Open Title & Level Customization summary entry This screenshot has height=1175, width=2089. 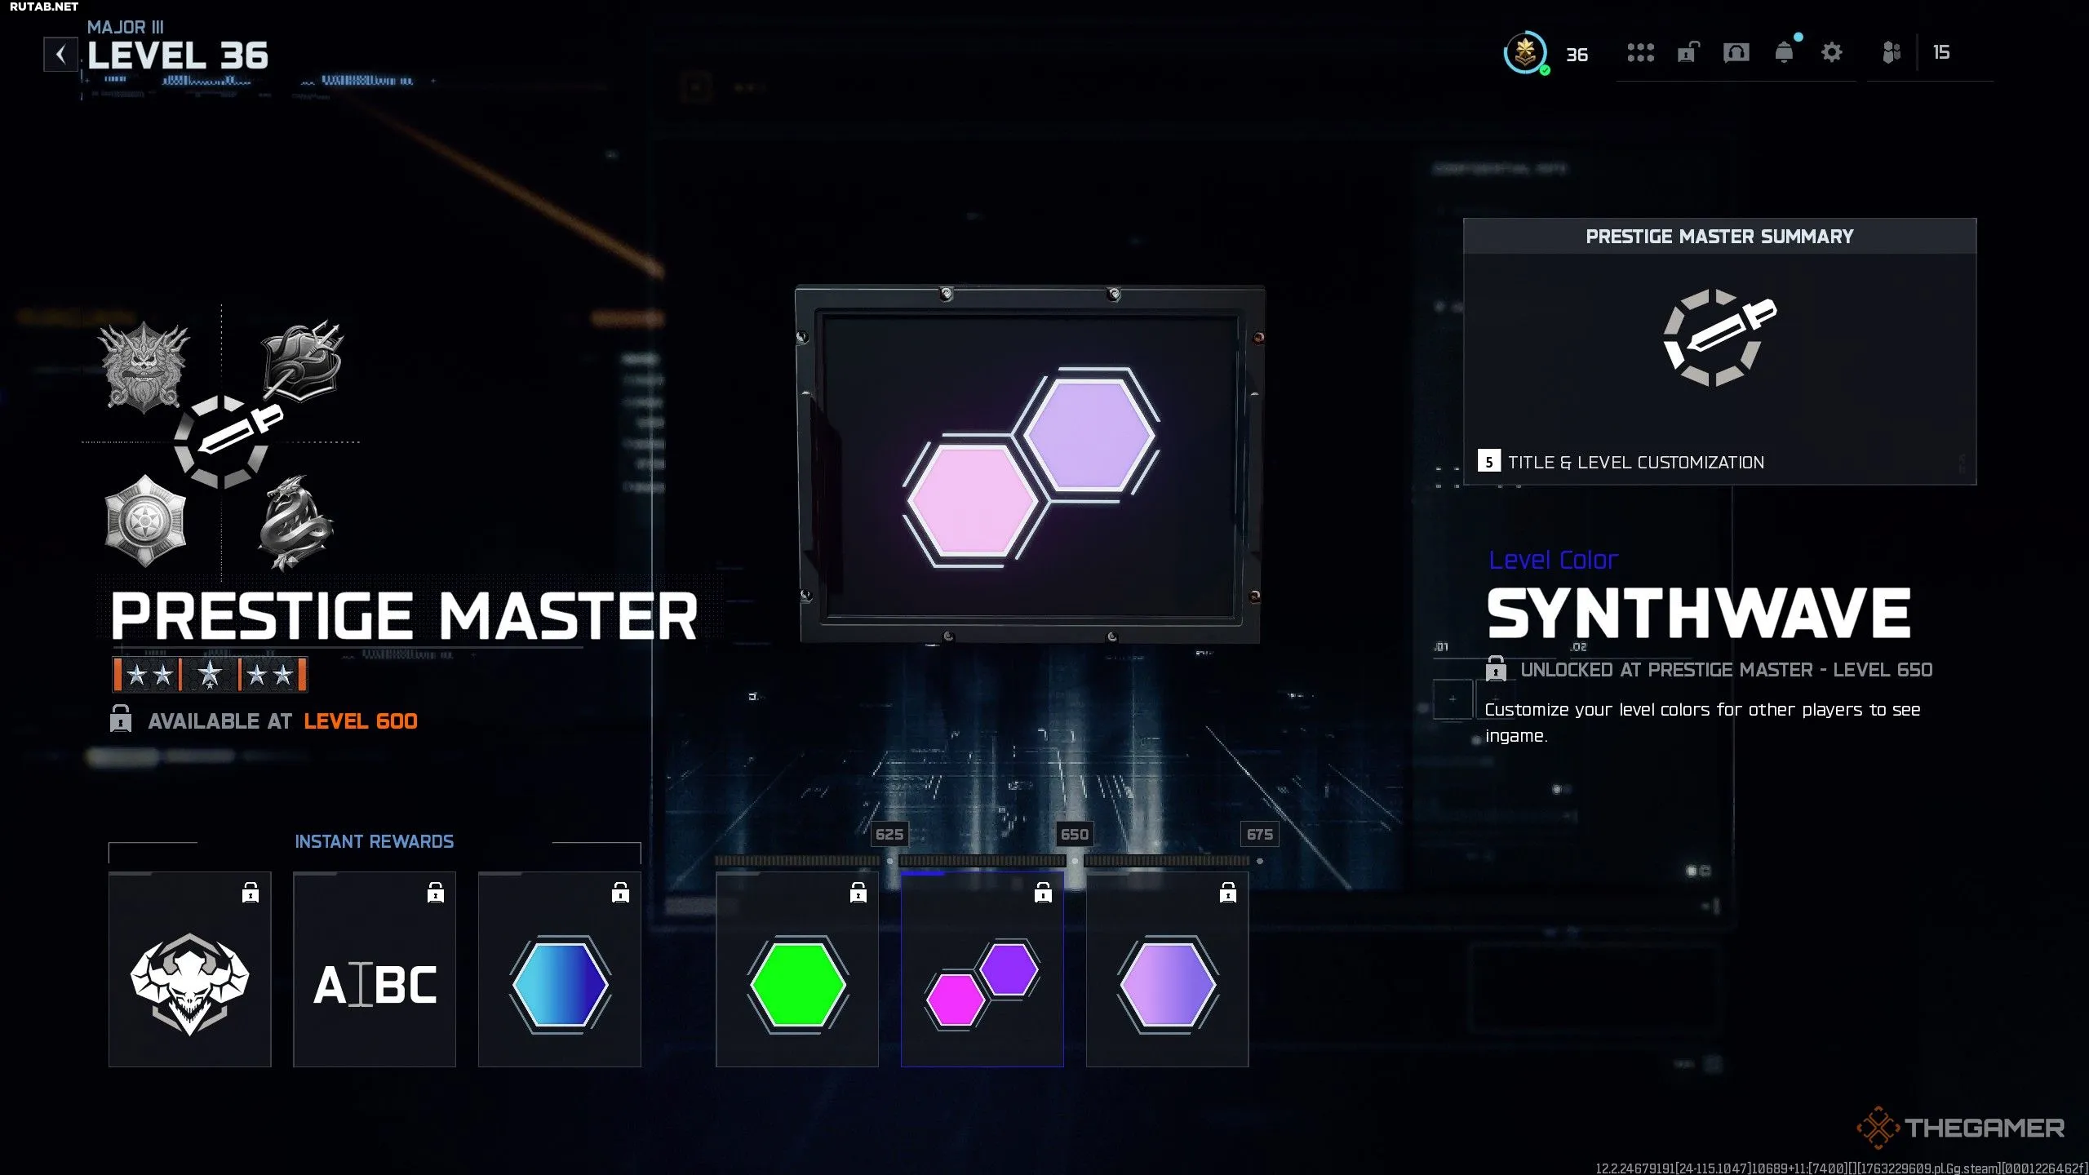[1635, 462]
